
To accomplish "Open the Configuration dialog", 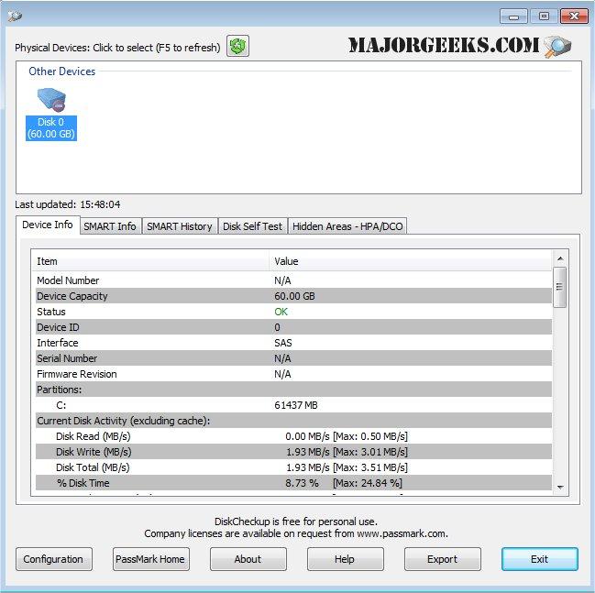I will pyautogui.click(x=53, y=559).
